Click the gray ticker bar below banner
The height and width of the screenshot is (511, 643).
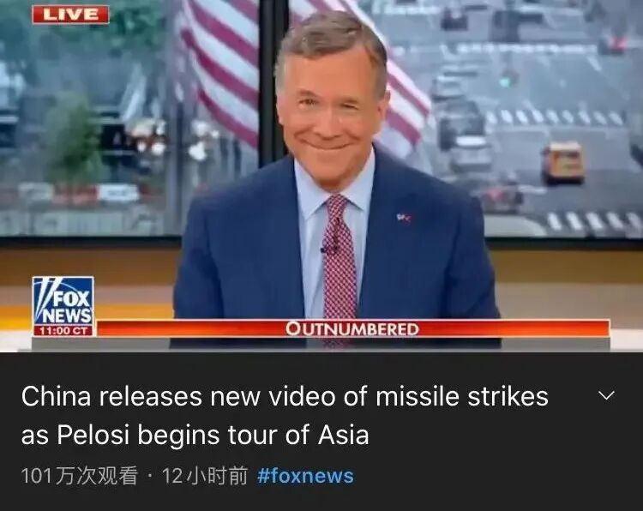pyautogui.click(x=321, y=344)
